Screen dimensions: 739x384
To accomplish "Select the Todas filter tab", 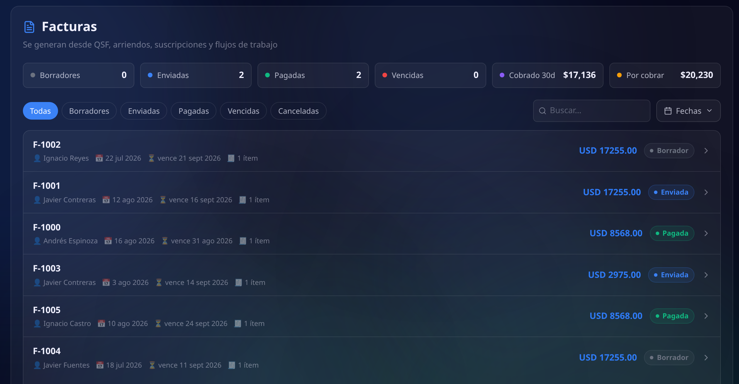I will [40, 111].
